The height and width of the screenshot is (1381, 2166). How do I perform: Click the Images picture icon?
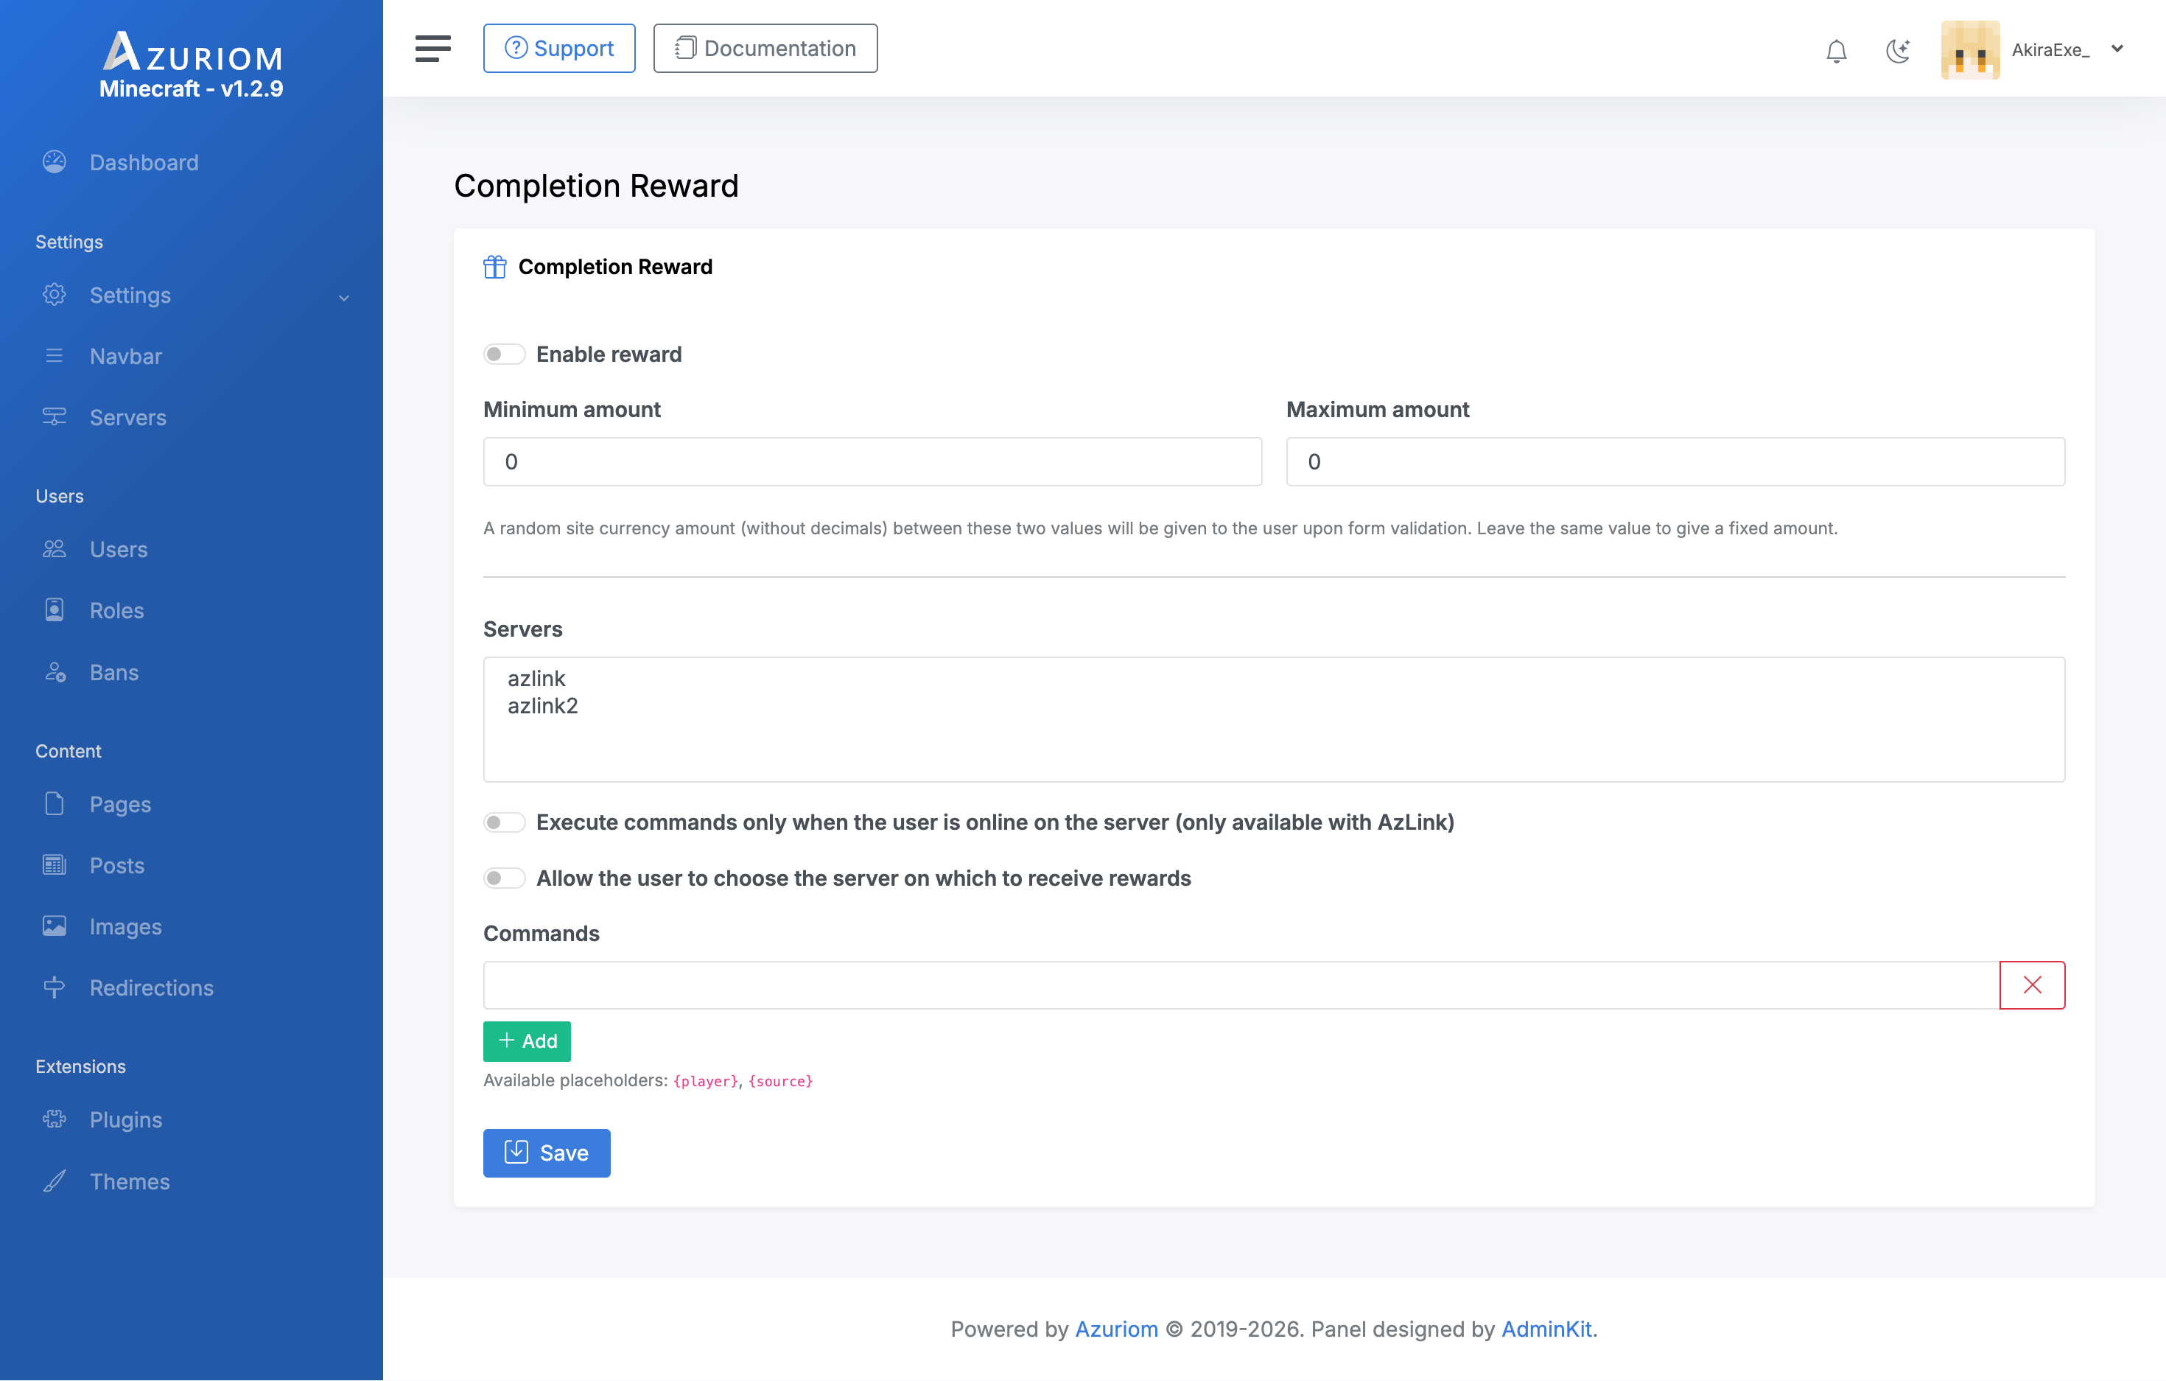point(55,926)
